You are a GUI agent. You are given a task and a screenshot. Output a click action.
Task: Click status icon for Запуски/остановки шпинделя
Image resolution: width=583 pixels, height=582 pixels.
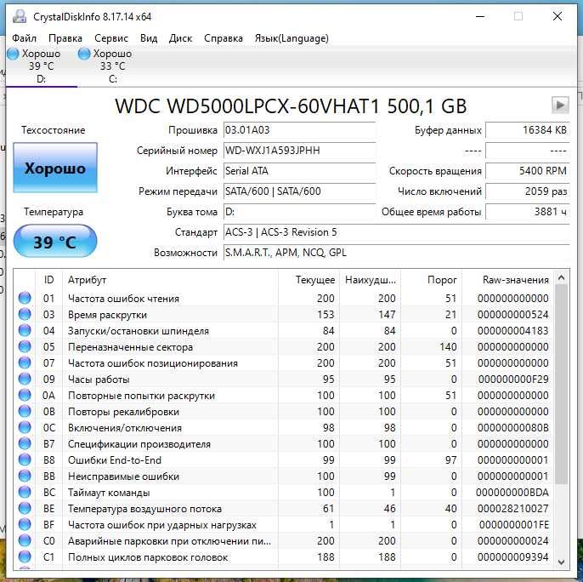pyautogui.click(x=25, y=331)
